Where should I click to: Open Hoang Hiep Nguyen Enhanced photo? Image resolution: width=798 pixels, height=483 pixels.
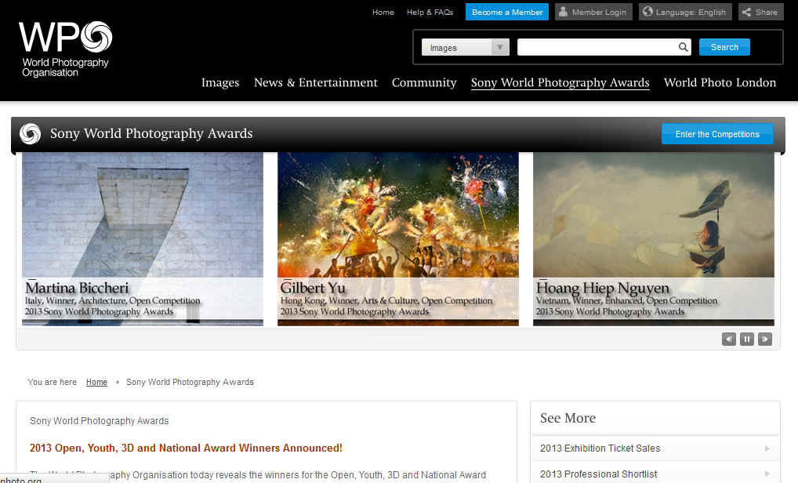pyautogui.click(x=654, y=238)
